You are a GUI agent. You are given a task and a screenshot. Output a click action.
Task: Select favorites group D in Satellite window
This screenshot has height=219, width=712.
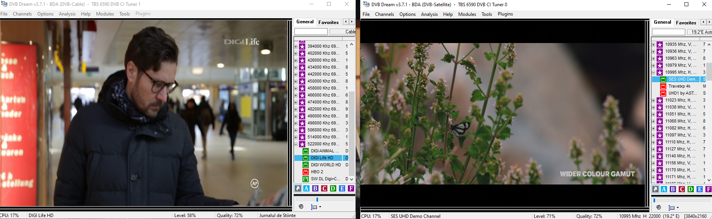(691, 189)
